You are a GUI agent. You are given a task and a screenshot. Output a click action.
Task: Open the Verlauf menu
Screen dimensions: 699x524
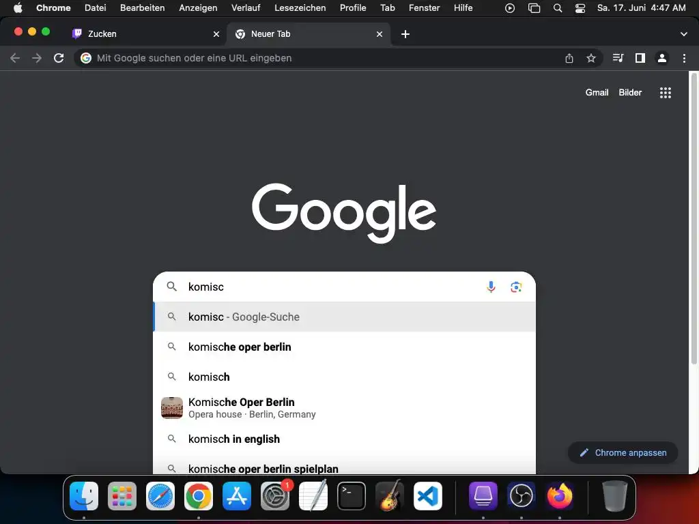pyautogui.click(x=246, y=8)
